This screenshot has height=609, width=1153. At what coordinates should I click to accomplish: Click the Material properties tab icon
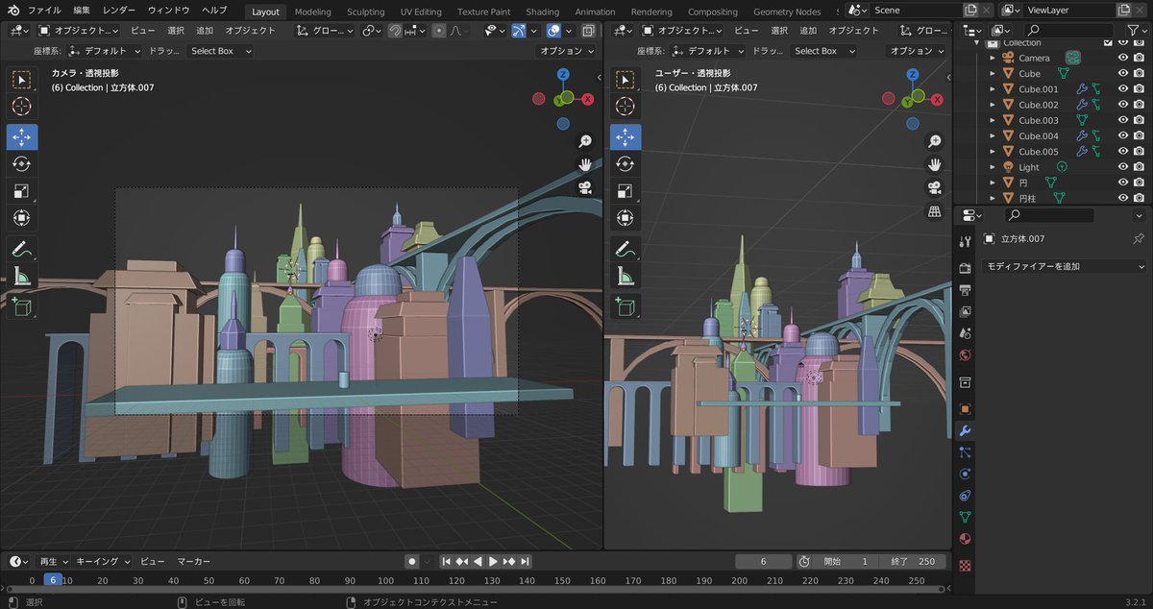coord(966,539)
